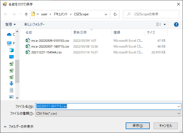Go up one folder with the up arrow
This screenshot has height=133, width=183.
(26, 14)
